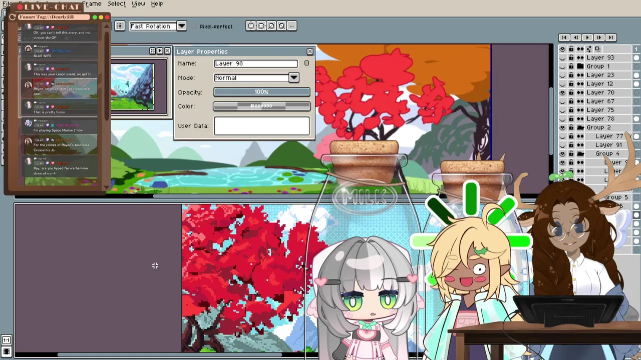Viewport: 641px width, 360px height.
Task: Hide Group 4 via its eye toggle
Action: [562, 153]
